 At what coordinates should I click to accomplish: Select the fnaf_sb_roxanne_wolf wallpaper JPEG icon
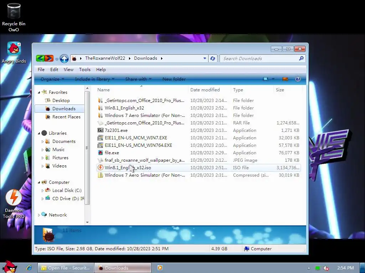pos(100,160)
